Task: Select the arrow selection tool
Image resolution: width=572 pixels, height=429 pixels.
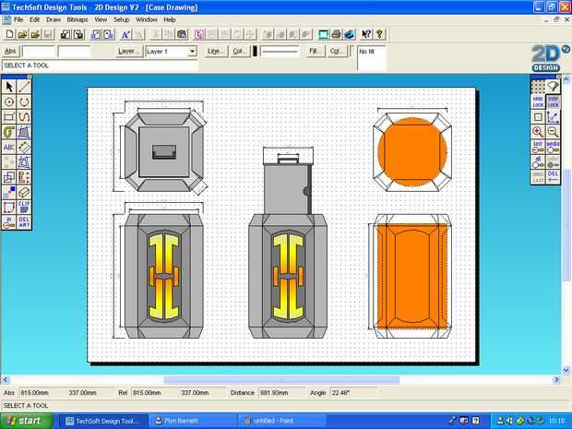Action: (x=9, y=87)
